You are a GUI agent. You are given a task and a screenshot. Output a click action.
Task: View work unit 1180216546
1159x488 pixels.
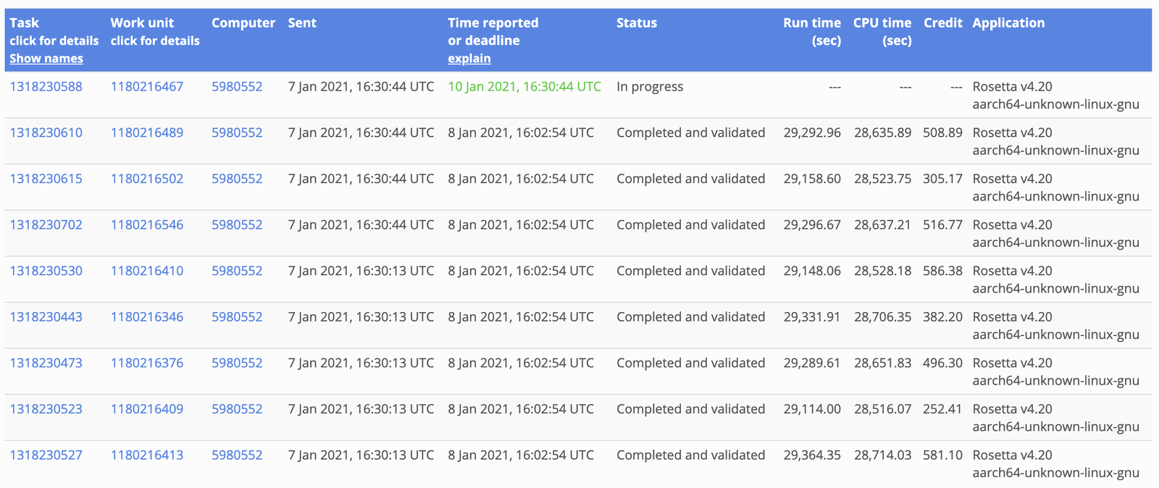146,225
